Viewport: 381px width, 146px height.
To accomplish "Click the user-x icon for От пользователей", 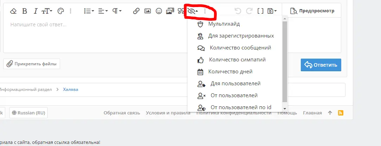I will [x=202, y=96].
